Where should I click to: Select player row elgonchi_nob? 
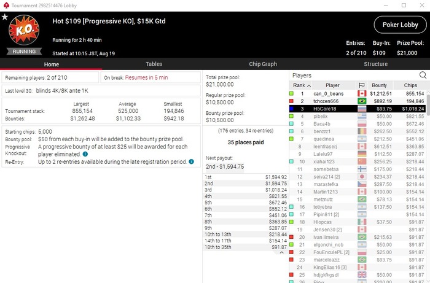358,245
